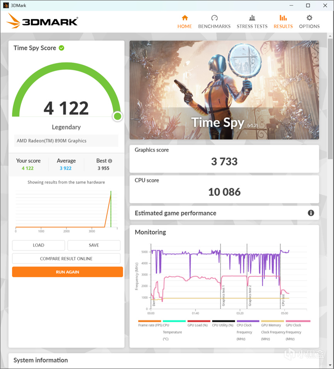Click the 4 122 overall score number
Image resolution: width=334 pixels, height=369 pixels.
coord(66,108)
